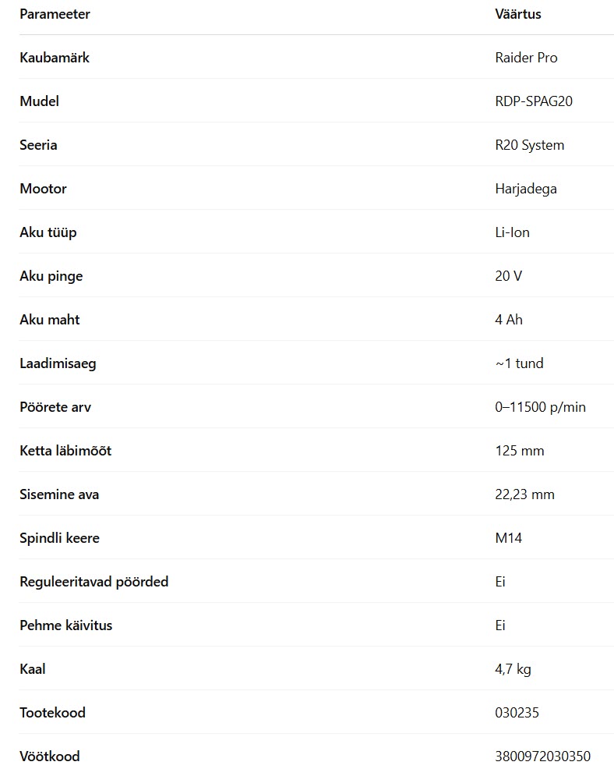Click the barcode number 3800972030350
614x783 pixels.
pyautogui.click(x=542, y=756)
